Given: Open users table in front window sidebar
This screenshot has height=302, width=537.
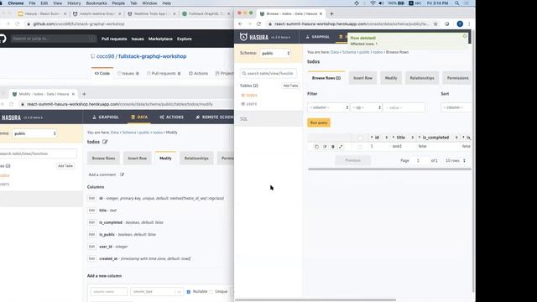Looking at the screenshot, I should (251, 104).
